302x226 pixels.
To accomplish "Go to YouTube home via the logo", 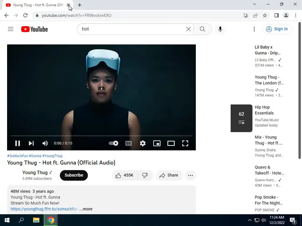I will [x=35, y=29].
